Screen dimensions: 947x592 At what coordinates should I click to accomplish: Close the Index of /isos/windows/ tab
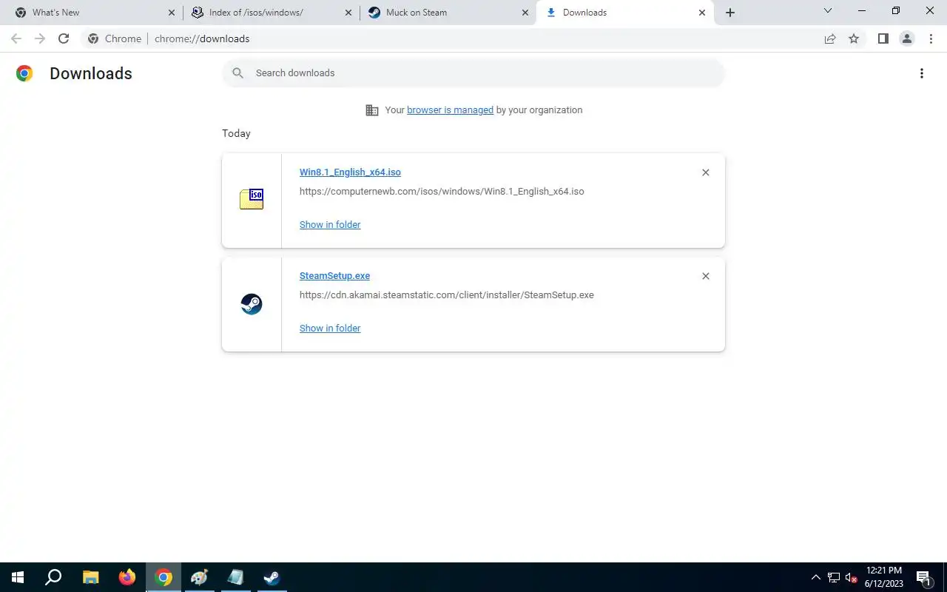(348, 13)
